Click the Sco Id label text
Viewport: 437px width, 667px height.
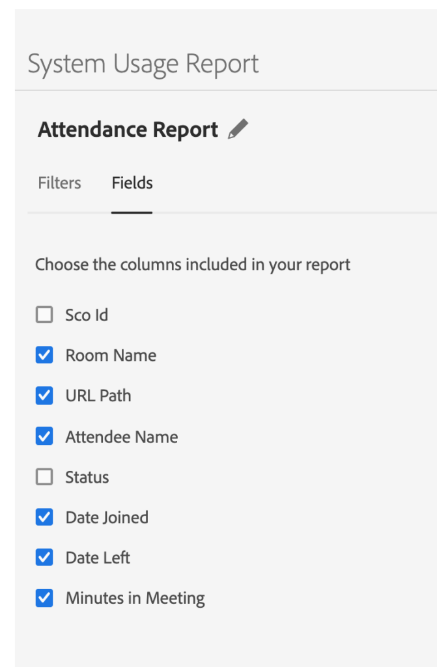[87, 315]
